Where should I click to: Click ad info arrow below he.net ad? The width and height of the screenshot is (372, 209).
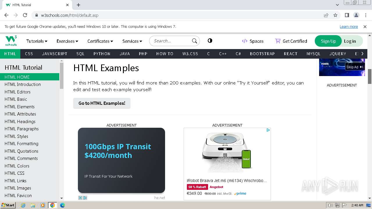85,198
